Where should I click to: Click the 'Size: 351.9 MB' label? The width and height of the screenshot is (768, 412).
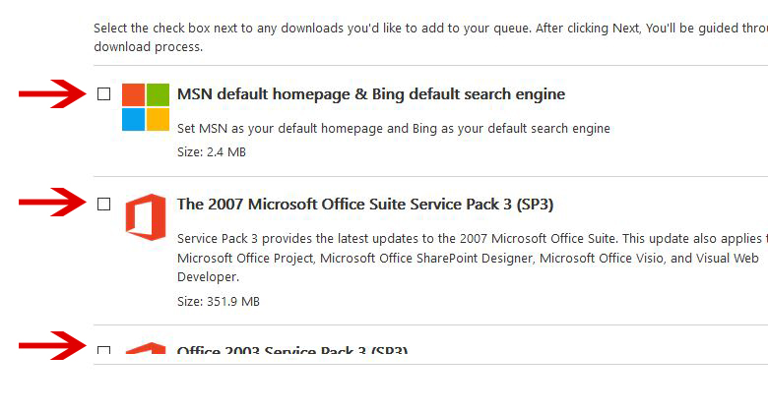[219, 301]
